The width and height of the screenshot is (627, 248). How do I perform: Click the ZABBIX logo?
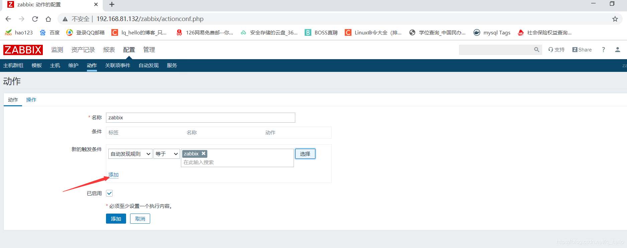23,50
